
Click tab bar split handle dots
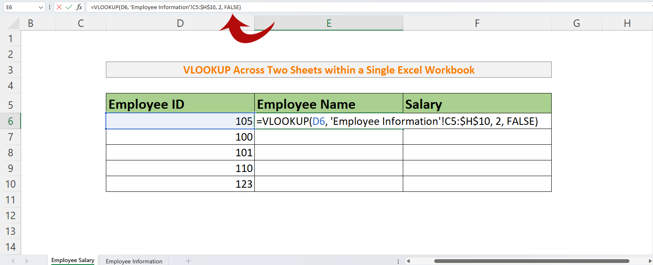[398, 261]
